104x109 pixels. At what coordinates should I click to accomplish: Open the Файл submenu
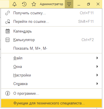click(51, 58)
